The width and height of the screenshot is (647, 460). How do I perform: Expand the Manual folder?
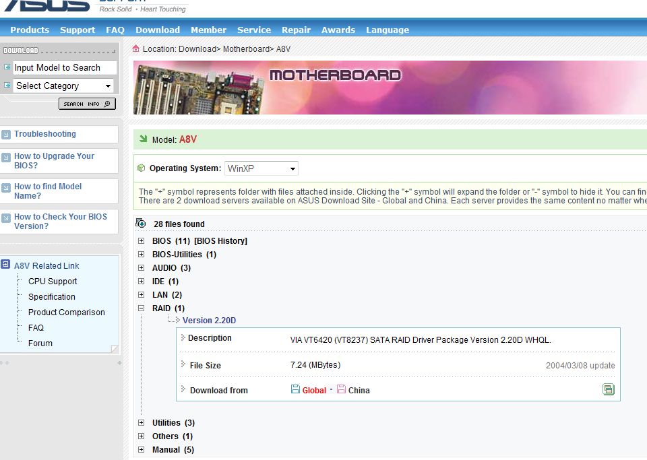(x=141, y=450)
